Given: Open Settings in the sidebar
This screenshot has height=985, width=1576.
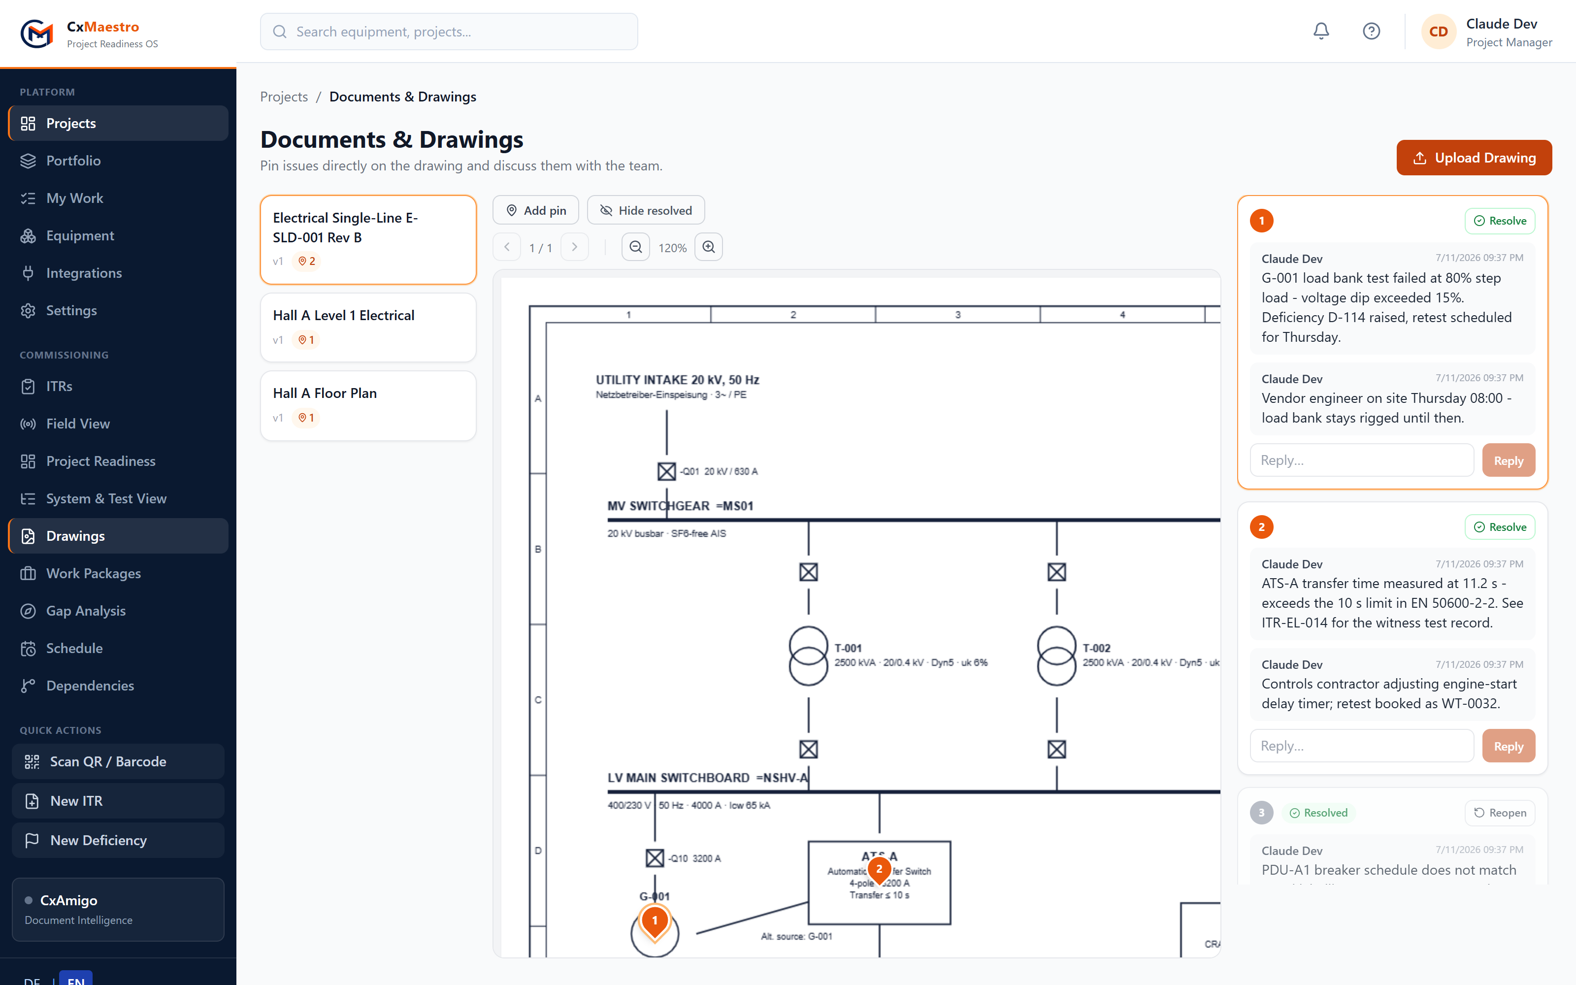Looking at the screenshot, I should [x=118, y=310].
